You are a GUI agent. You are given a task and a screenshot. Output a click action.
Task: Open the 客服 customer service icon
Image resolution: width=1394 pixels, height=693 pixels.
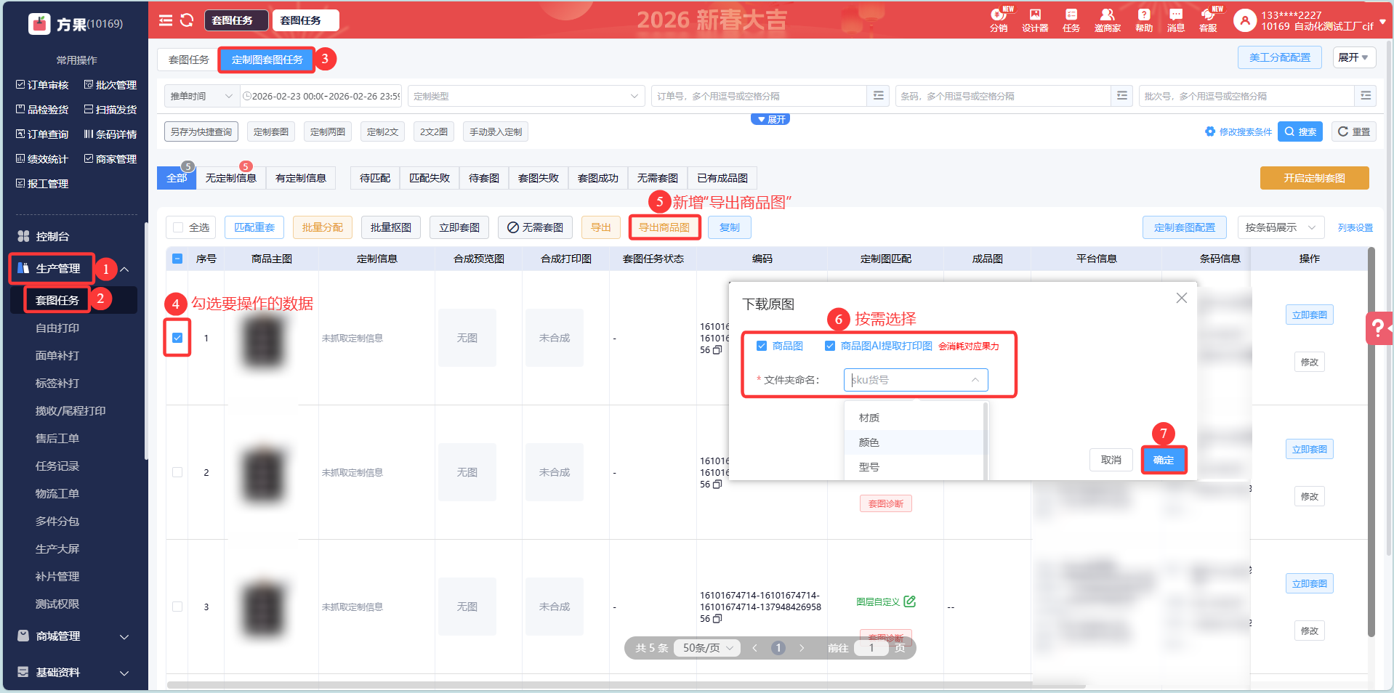[1208, 20]
